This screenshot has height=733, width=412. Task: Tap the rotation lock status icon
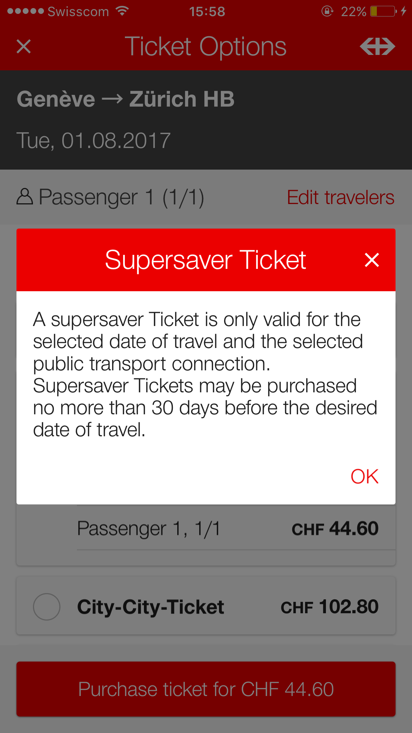[327, 11]
